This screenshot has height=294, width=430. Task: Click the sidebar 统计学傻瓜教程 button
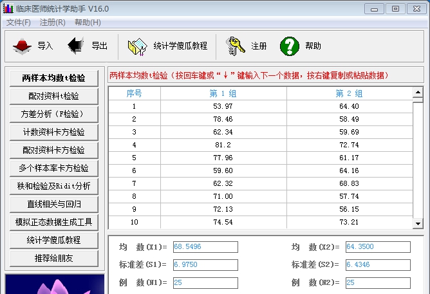[54, 241]
